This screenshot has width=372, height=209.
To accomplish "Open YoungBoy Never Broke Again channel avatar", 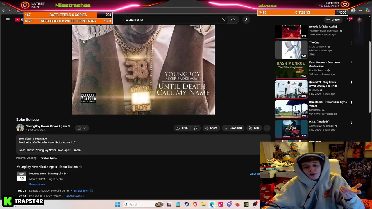I will [x=20, y=128].
